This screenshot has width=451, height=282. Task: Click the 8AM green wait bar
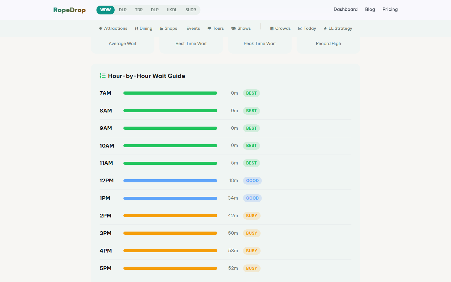170,111
